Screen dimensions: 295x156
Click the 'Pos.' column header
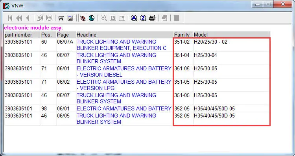coord(46,35)
